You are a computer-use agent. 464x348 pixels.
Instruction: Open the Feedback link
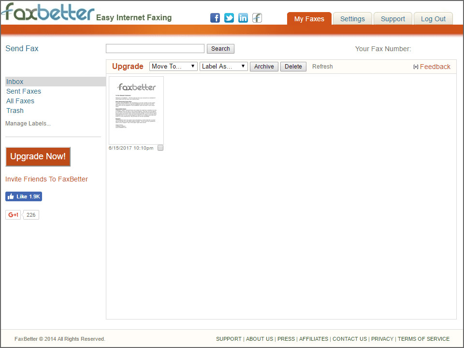coord(435,67)
